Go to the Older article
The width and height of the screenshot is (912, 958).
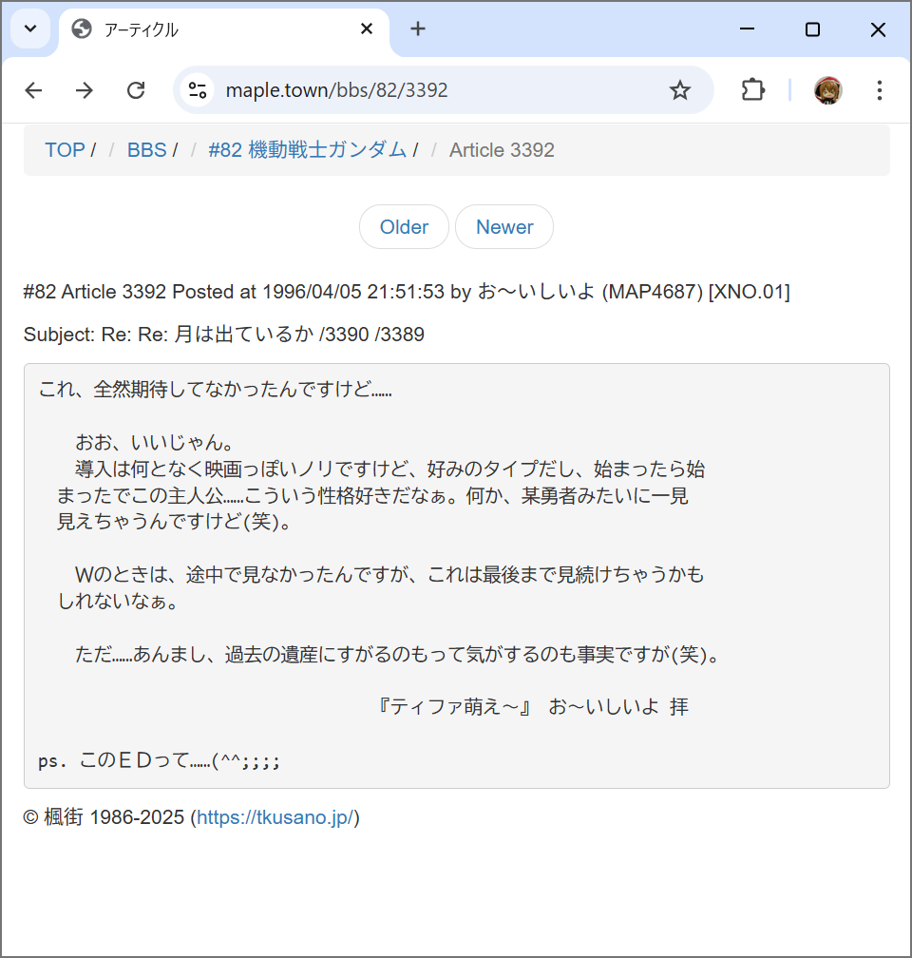[x=404, y=227]
